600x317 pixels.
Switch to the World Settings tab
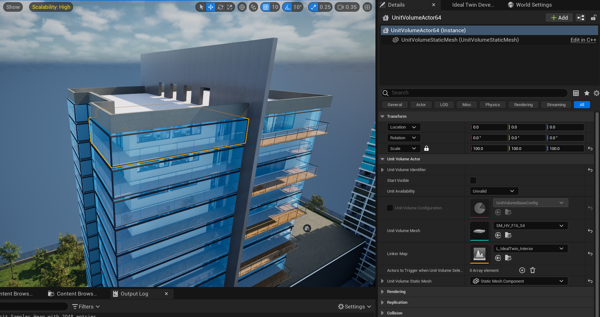(x=534, y=5)
